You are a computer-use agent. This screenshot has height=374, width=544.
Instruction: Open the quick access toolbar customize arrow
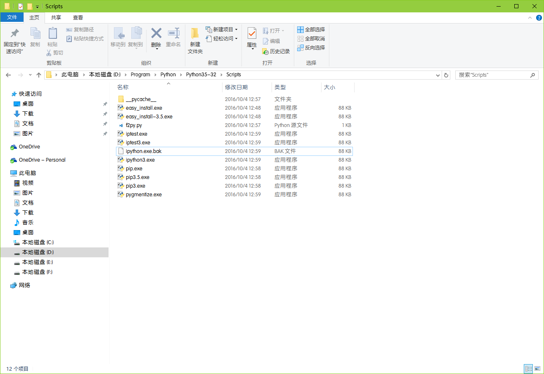[37, 7]
